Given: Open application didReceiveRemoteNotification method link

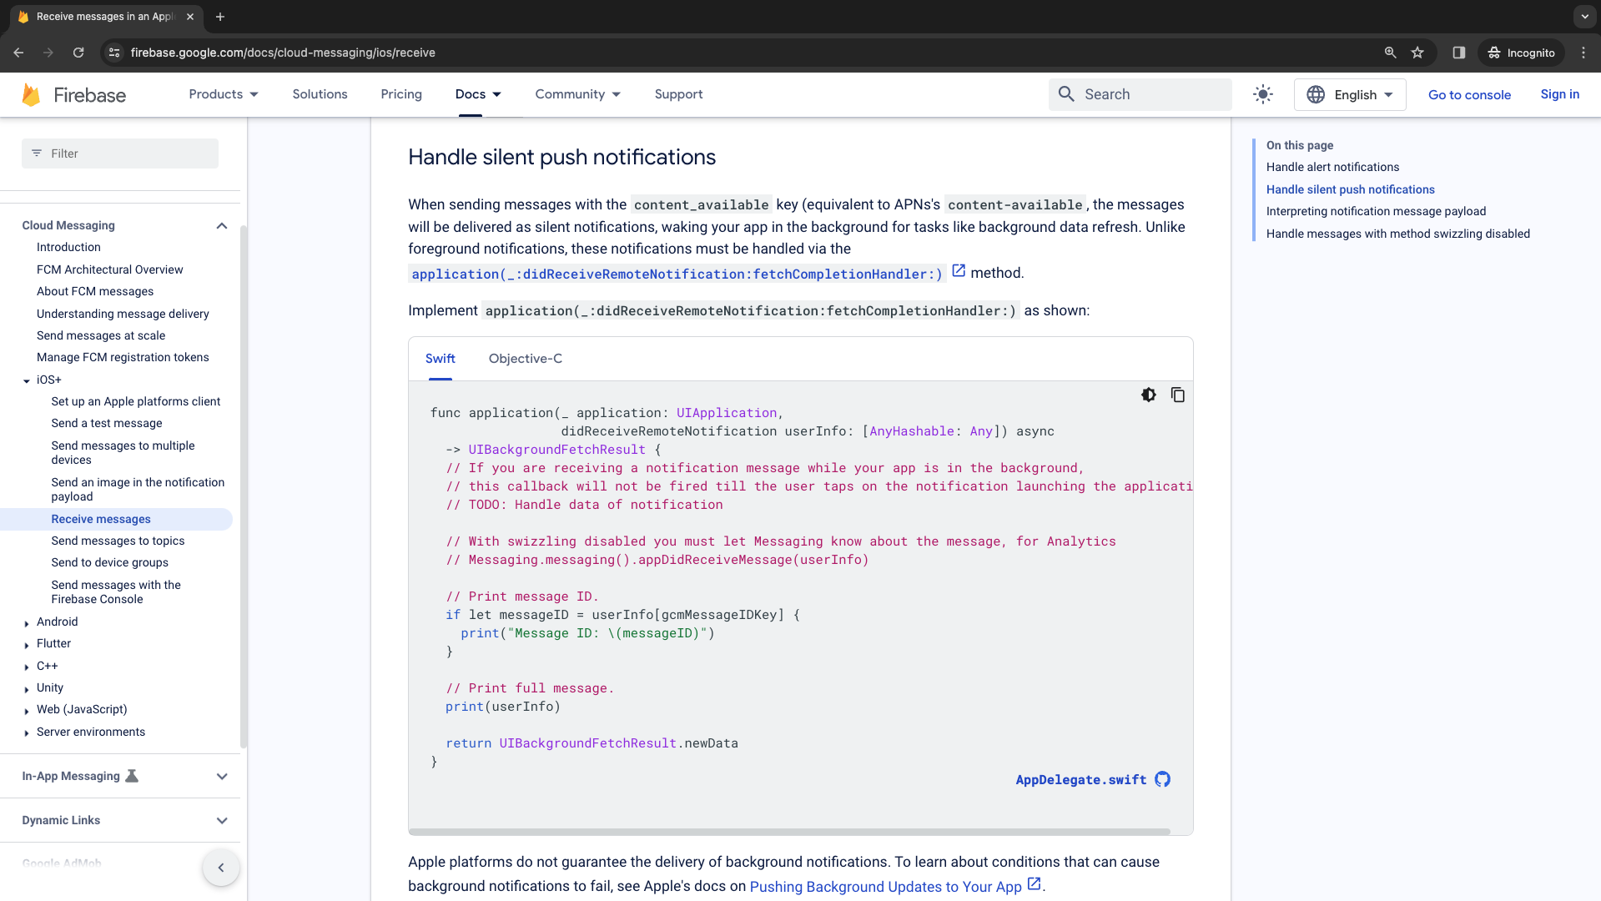Looking at the screenshot, I should tap(677, 274).
